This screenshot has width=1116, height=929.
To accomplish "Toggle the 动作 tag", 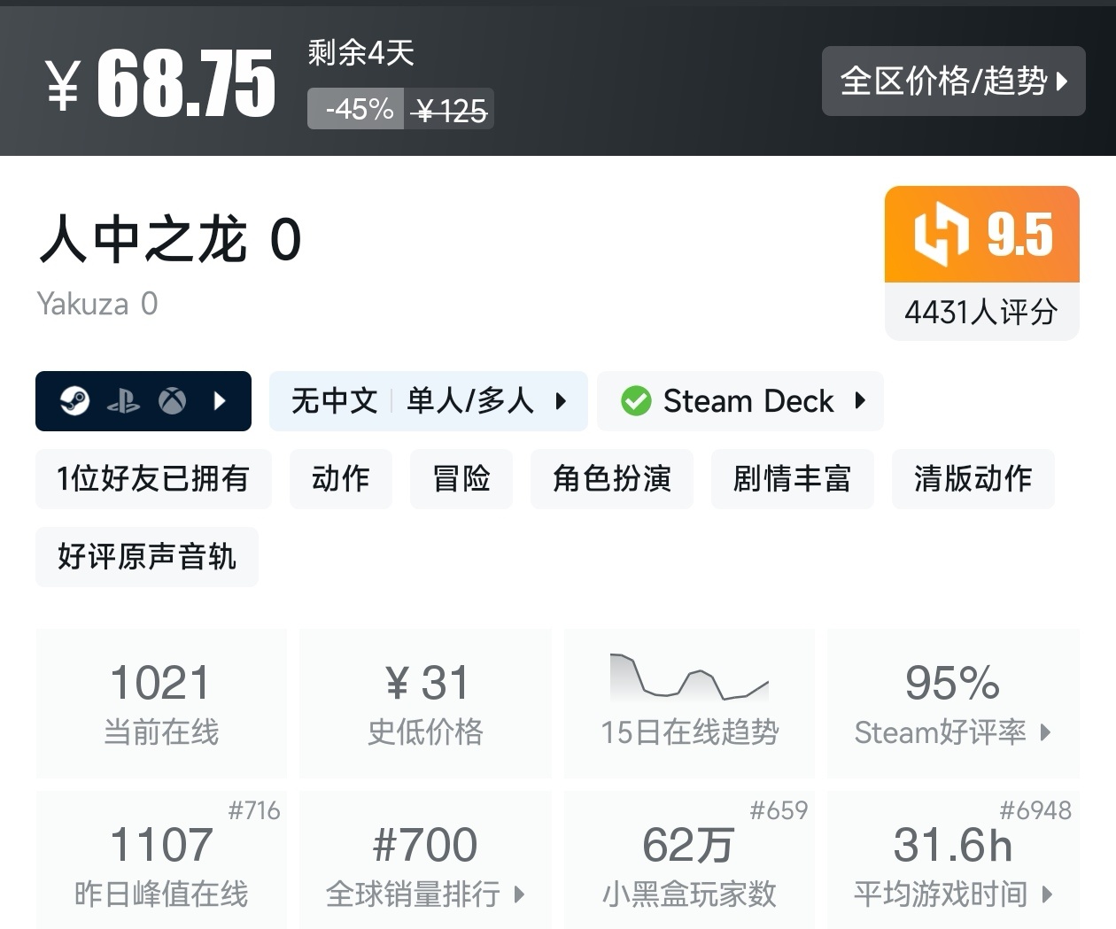I will [341, 479].
